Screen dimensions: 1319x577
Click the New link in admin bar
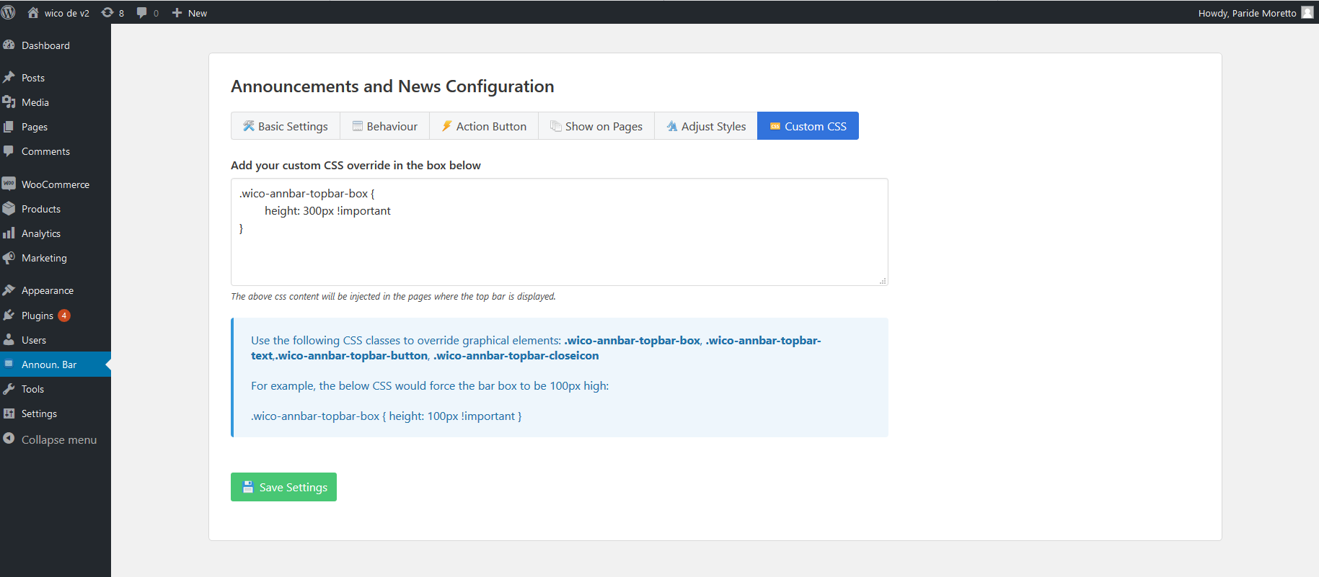click(x=198, y=12)
